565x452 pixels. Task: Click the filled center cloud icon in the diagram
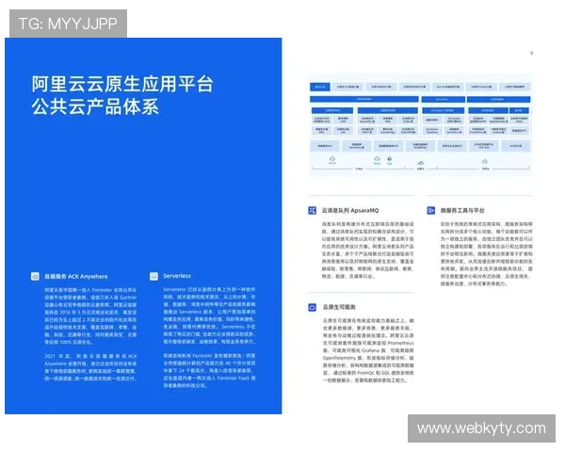(x=421, y=163)
